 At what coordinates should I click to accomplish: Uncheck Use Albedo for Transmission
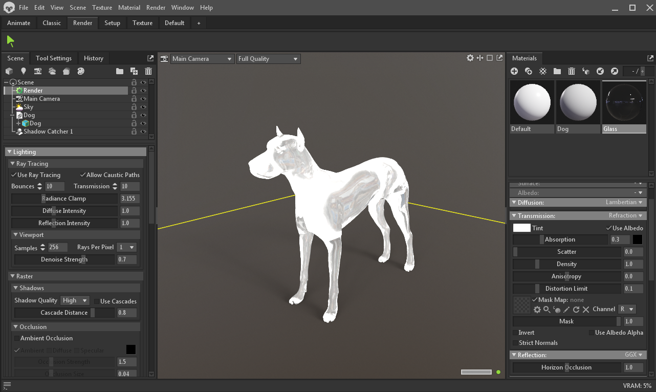[x=609, y=228]
